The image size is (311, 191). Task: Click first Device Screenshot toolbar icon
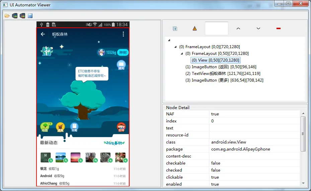pyautogui.click(x=15, y=16)
